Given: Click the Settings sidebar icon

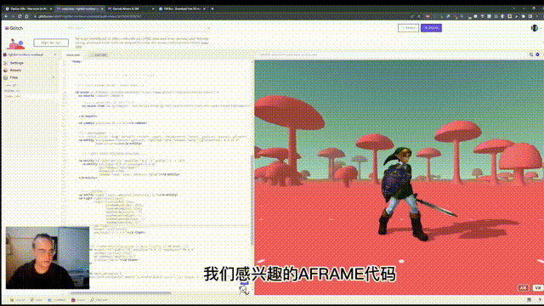Looking at the screenshot, I should (x=6, y=63).
